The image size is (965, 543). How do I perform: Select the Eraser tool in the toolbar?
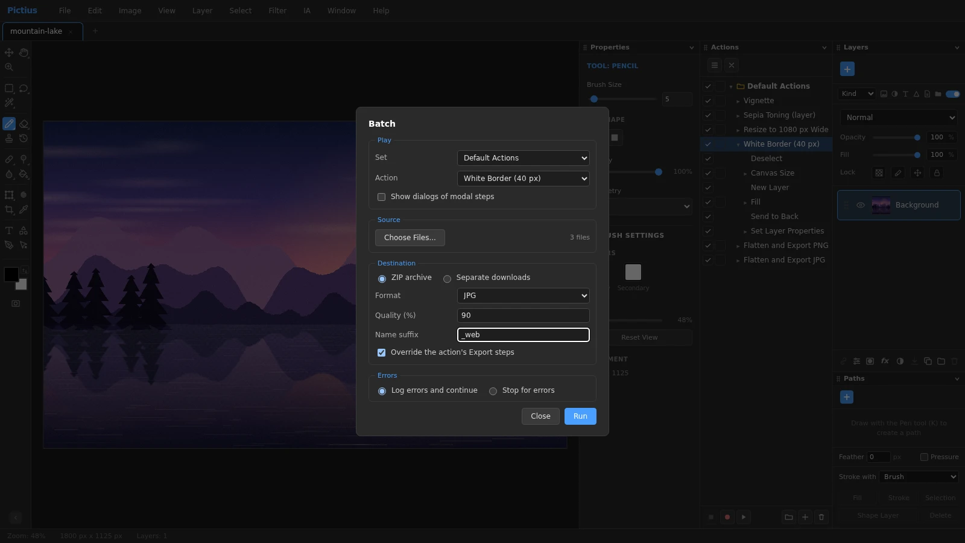24,124
